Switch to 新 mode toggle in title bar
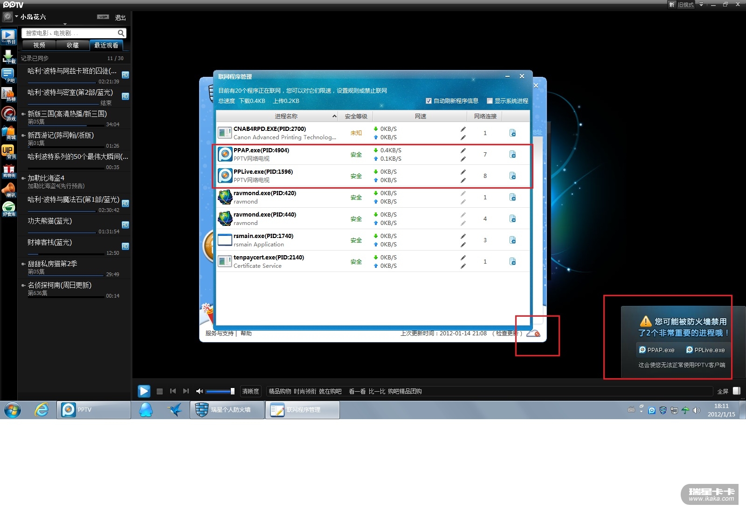 pos(672,5)
